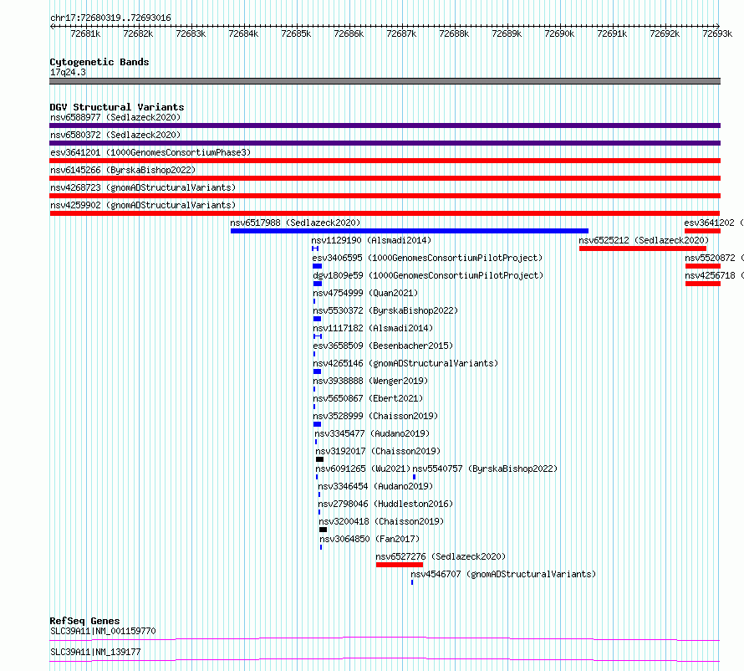Open the nsv5530372 (ByrskaBishop2022) label

[x=385, y=310]
